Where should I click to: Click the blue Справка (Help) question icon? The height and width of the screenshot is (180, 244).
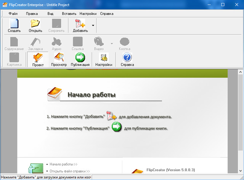[127, 58]
